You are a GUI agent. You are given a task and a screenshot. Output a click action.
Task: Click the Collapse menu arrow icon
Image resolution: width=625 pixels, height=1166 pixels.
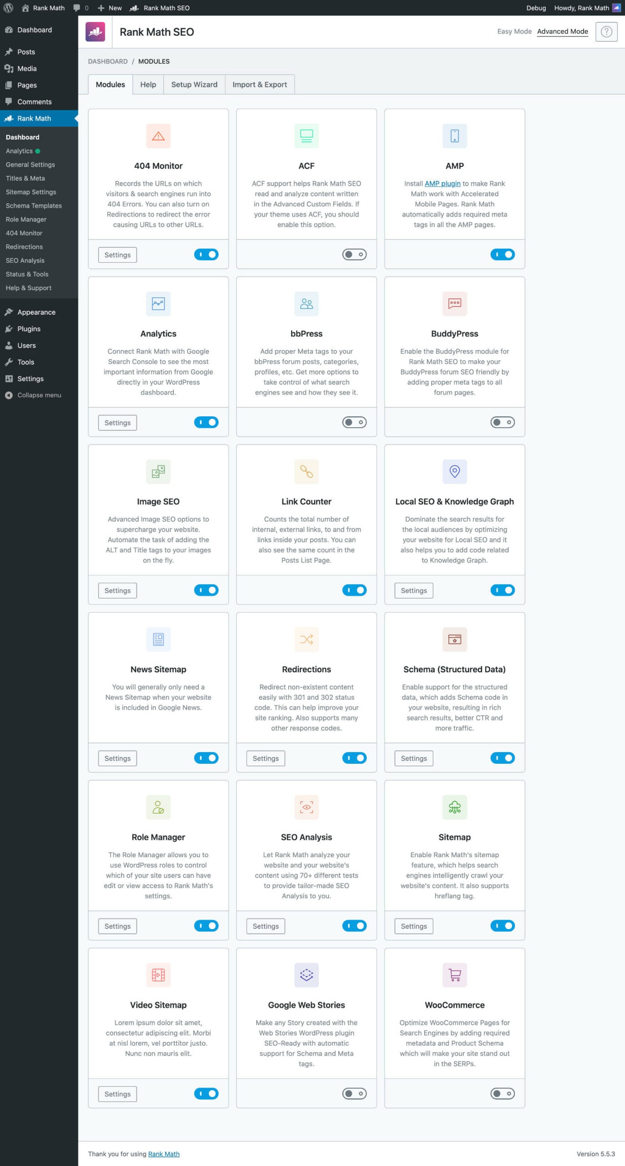[9, 395]
